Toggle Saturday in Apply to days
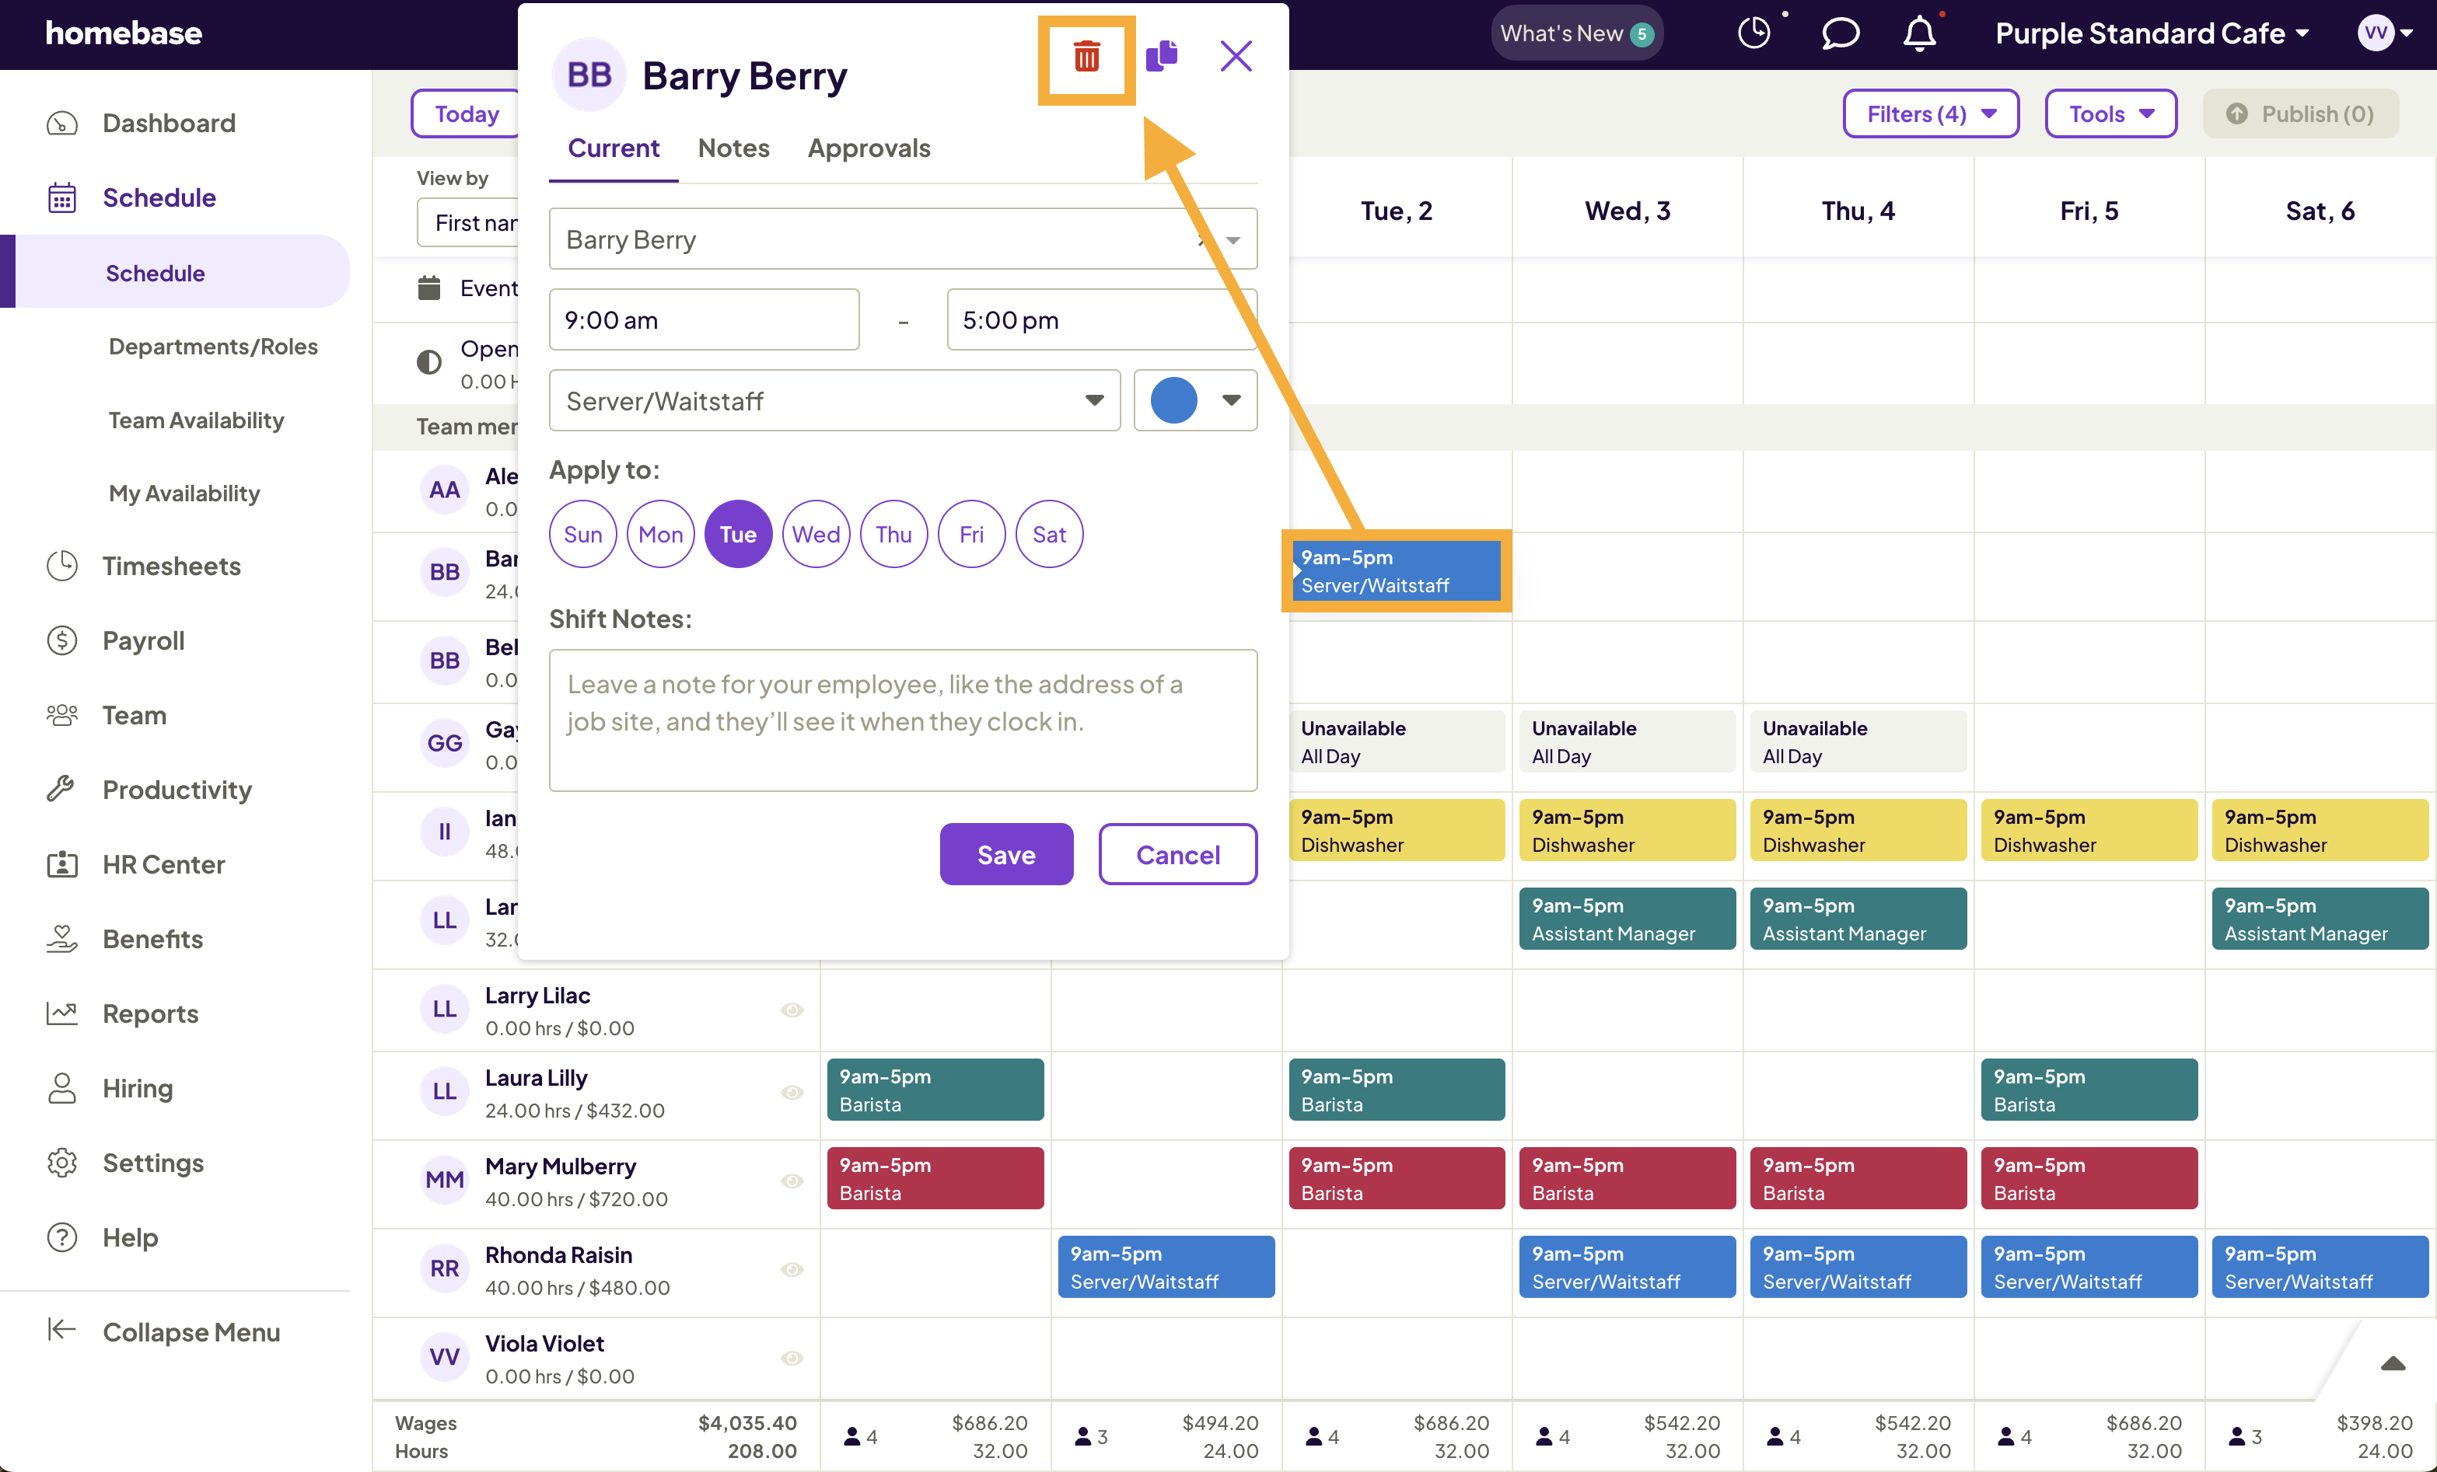The image size is (2437, 1472). (x=1048, y=534)
